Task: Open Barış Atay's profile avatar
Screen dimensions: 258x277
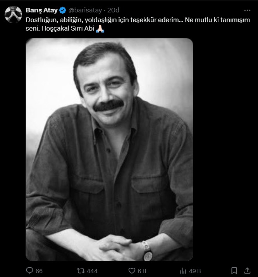Action: click(x=13, y=14)
